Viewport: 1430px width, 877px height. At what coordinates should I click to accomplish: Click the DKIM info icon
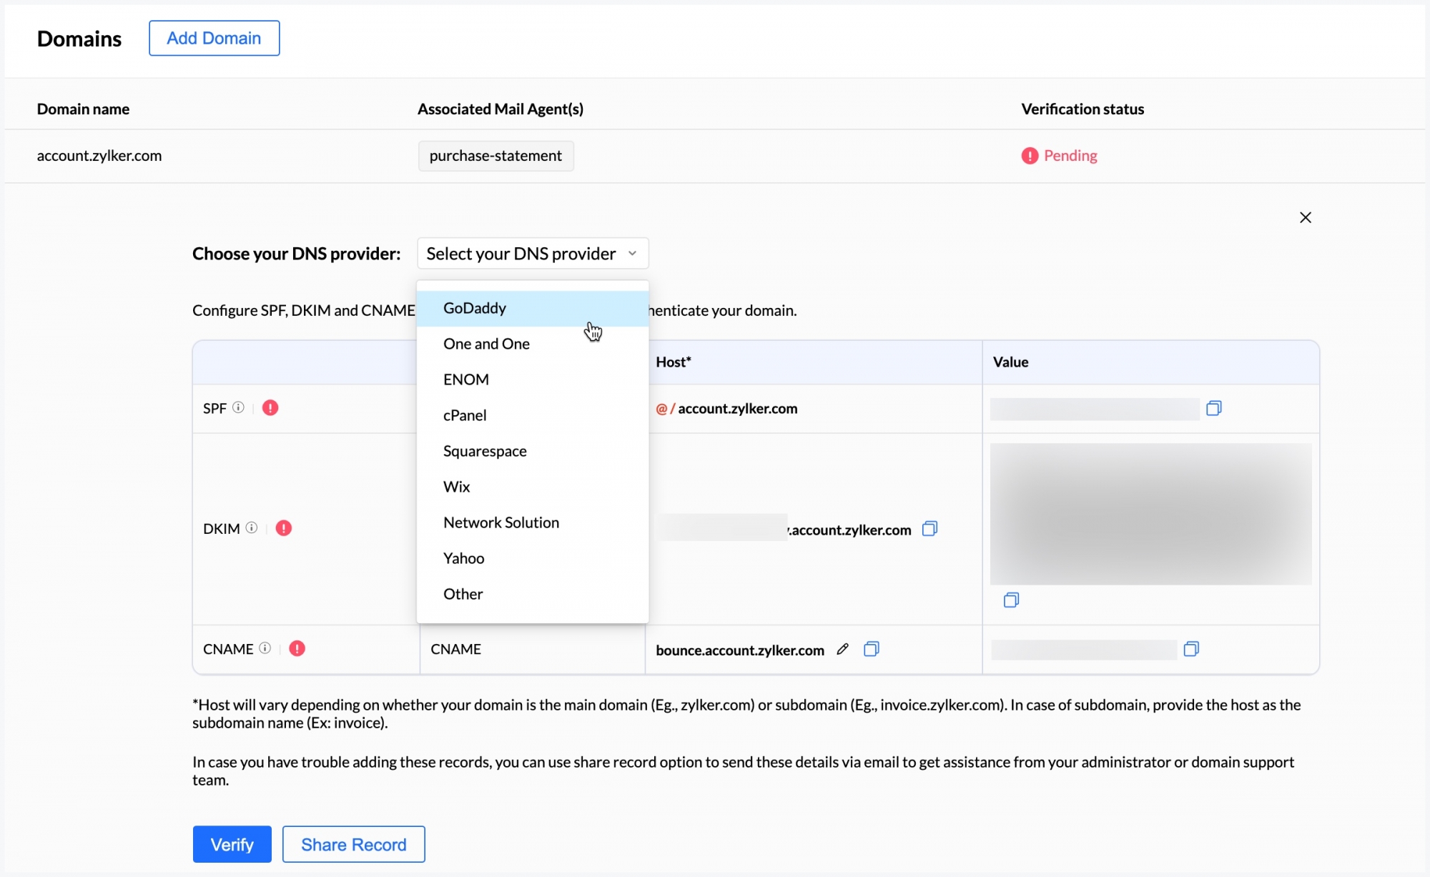[252, 528]
